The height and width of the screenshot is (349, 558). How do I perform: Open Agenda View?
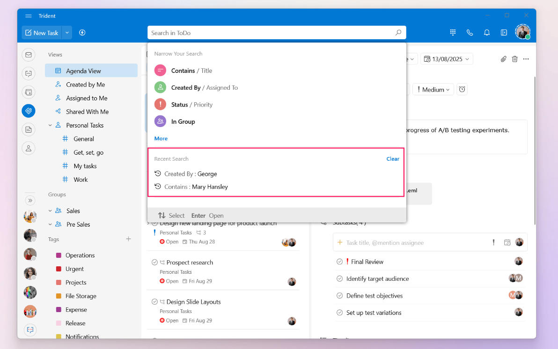coord(91,71)
